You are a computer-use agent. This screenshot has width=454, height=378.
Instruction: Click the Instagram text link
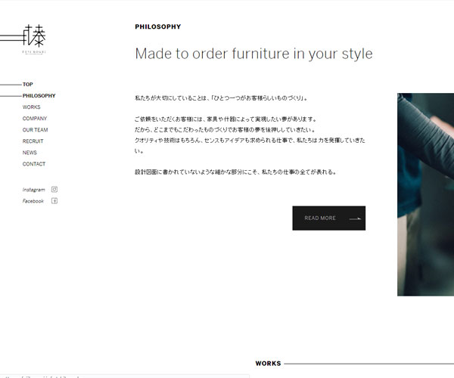coord(34,190)
